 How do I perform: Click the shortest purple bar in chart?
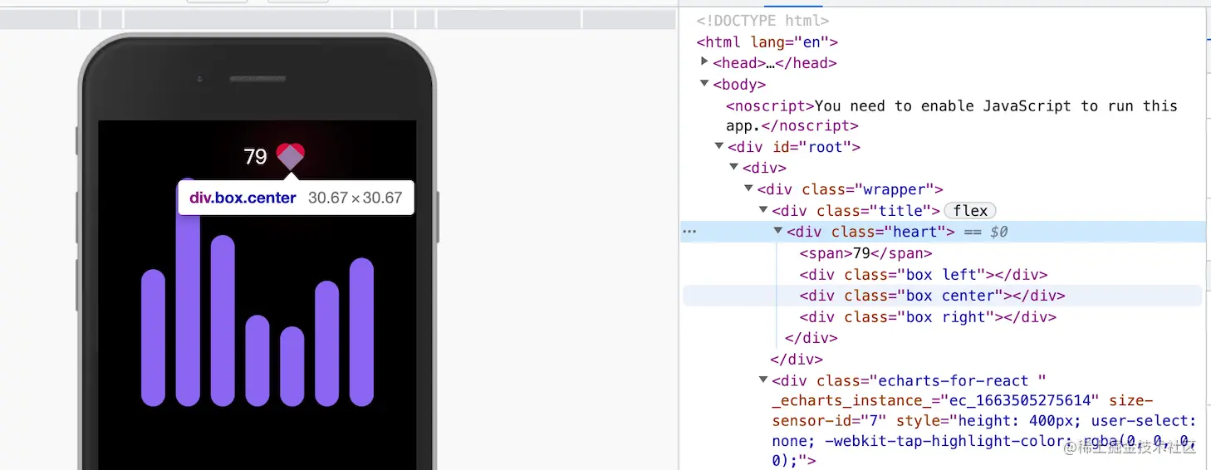click(292, 366)
